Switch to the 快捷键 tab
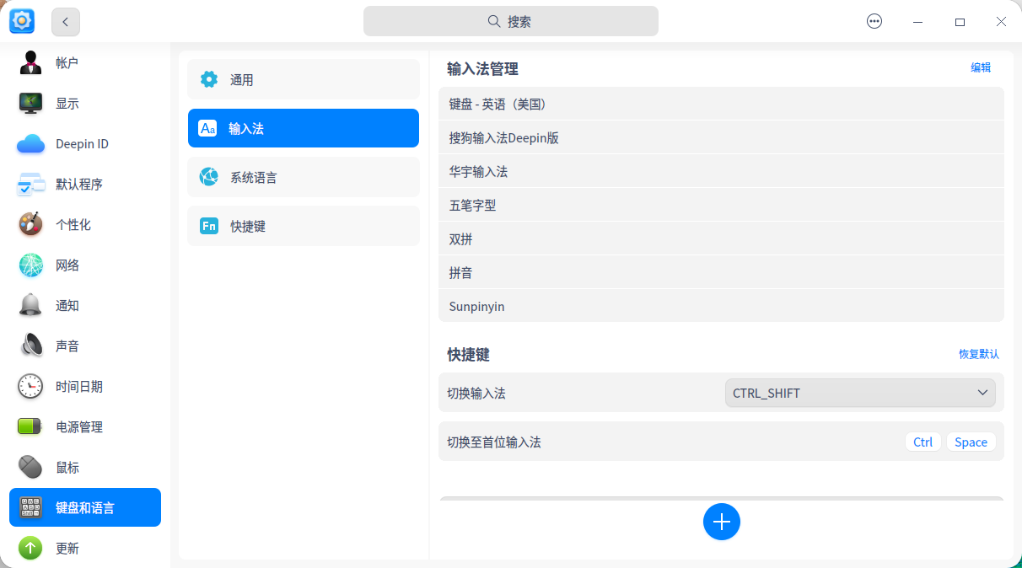This screenshot has height=568, width=1022. (303, 226)
